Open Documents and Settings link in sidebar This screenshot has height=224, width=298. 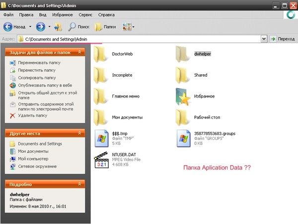coord(40,144)
